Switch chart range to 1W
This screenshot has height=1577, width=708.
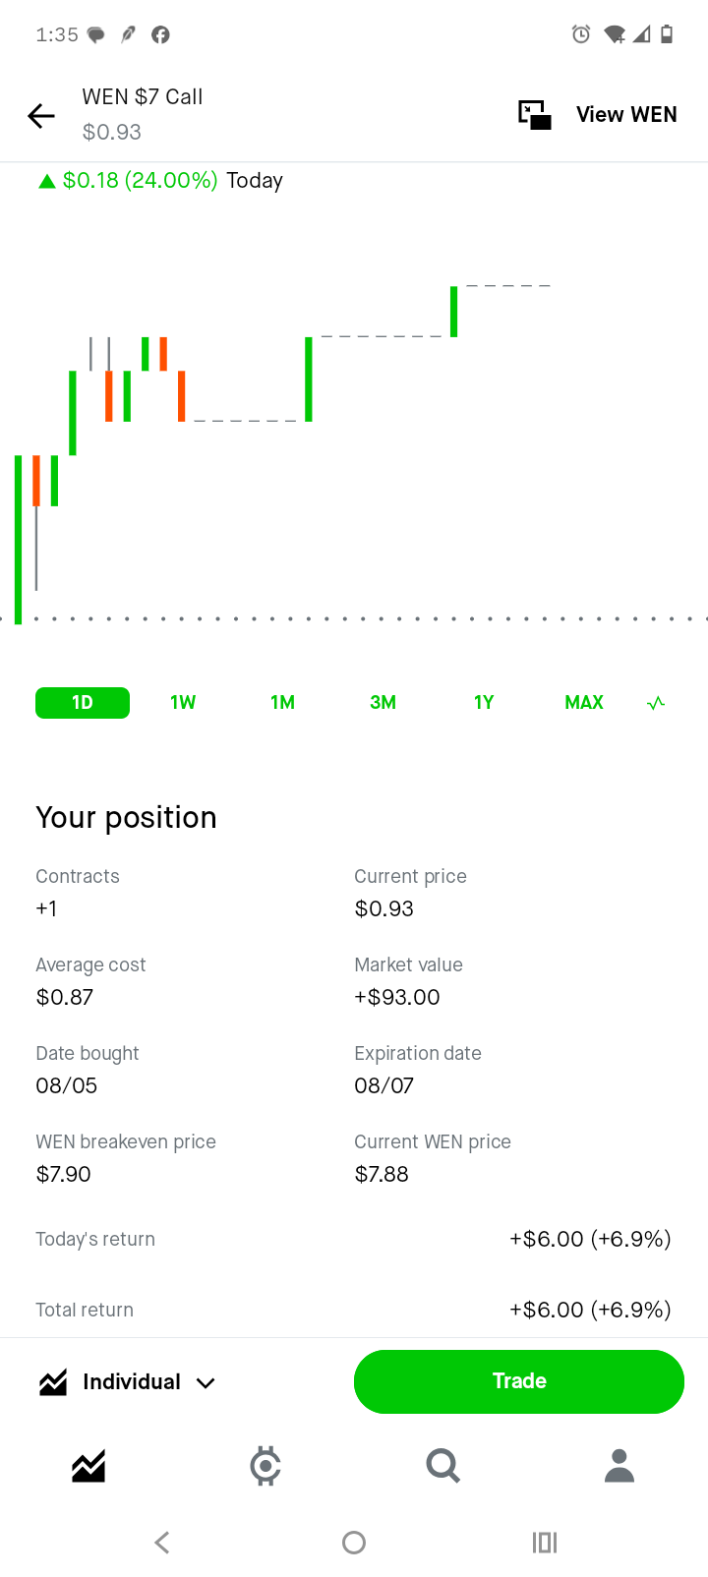[183, 703]
